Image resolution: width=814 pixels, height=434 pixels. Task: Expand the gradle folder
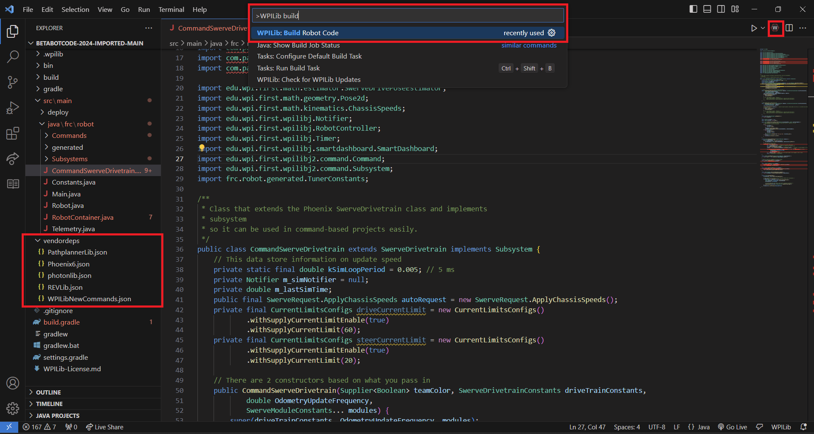53,89
